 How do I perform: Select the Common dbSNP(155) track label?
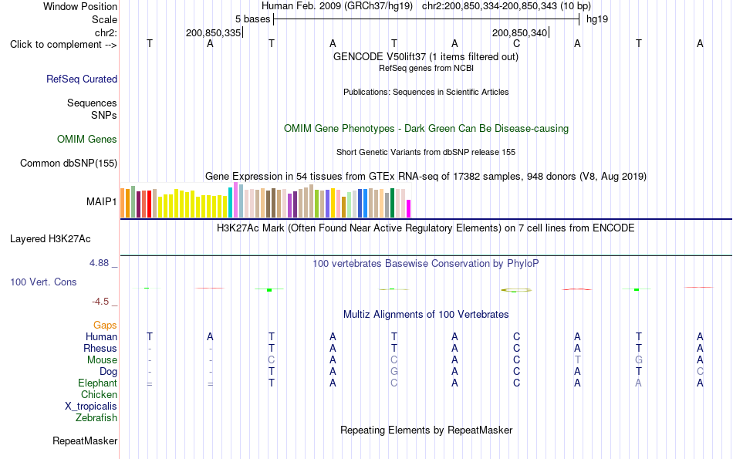pyautogui.click(x=69, y=163)
